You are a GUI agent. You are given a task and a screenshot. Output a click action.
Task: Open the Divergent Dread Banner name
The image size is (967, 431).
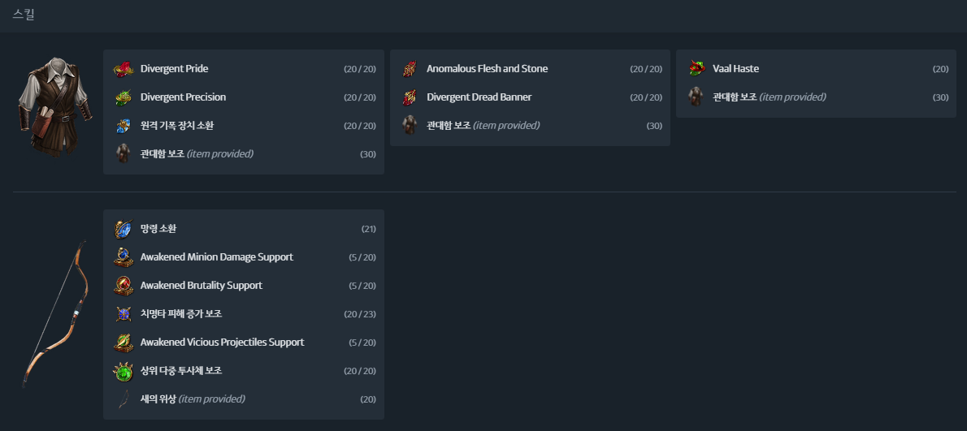click(x=479, y=97)
